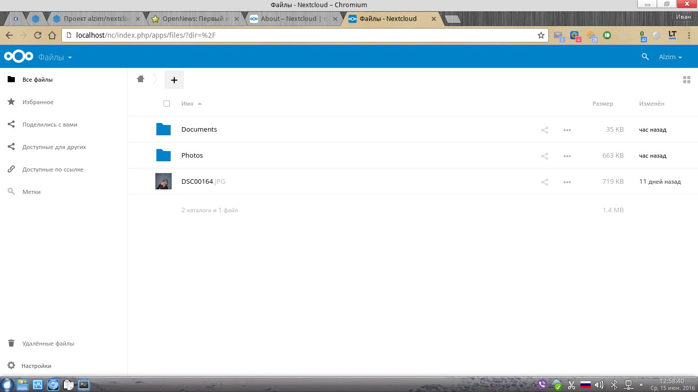Screen dimensions: 698x392
Task: Open the volume control in system tray
Action: [x=599, y=385]
